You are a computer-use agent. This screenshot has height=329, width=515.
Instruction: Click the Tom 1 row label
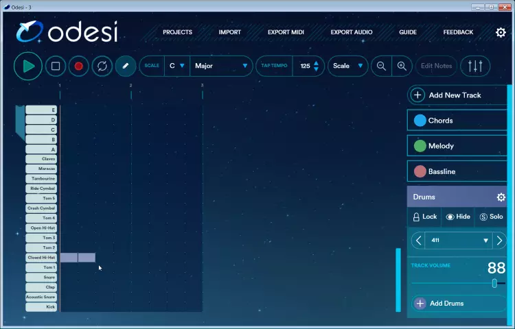click(x=41, y=267)
